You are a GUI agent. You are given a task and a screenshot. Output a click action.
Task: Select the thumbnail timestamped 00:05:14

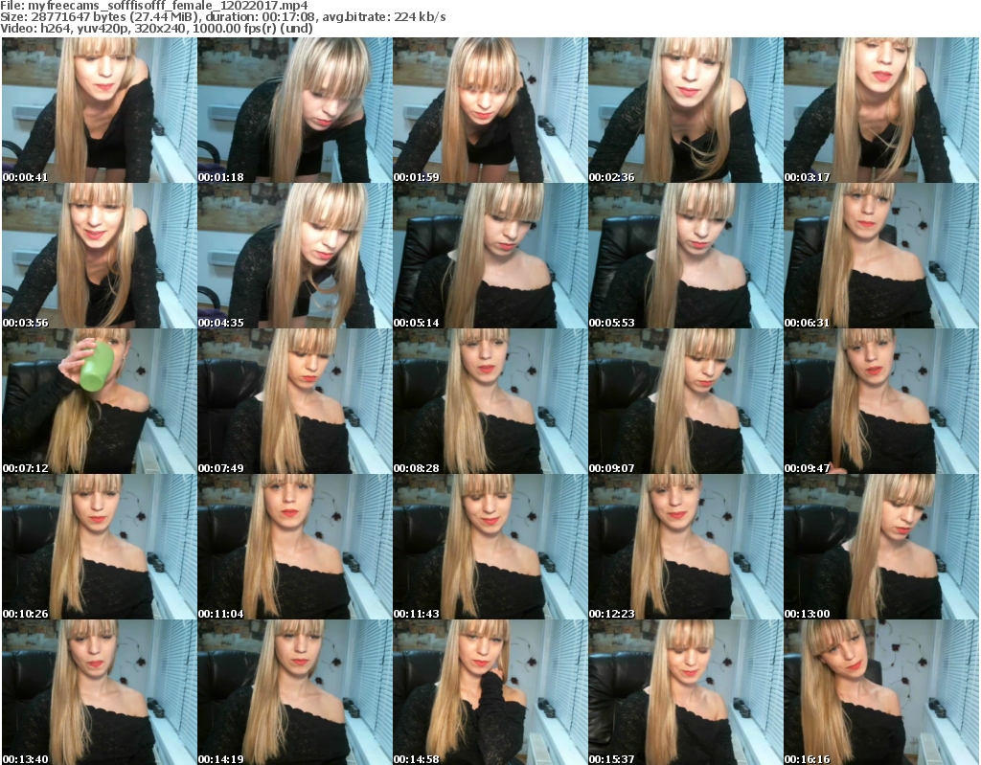(490, 256)
